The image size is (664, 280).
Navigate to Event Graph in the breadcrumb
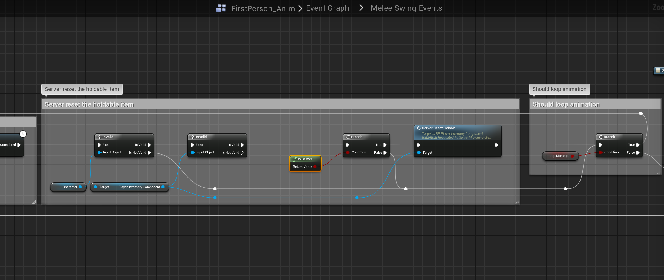(327, 8)
